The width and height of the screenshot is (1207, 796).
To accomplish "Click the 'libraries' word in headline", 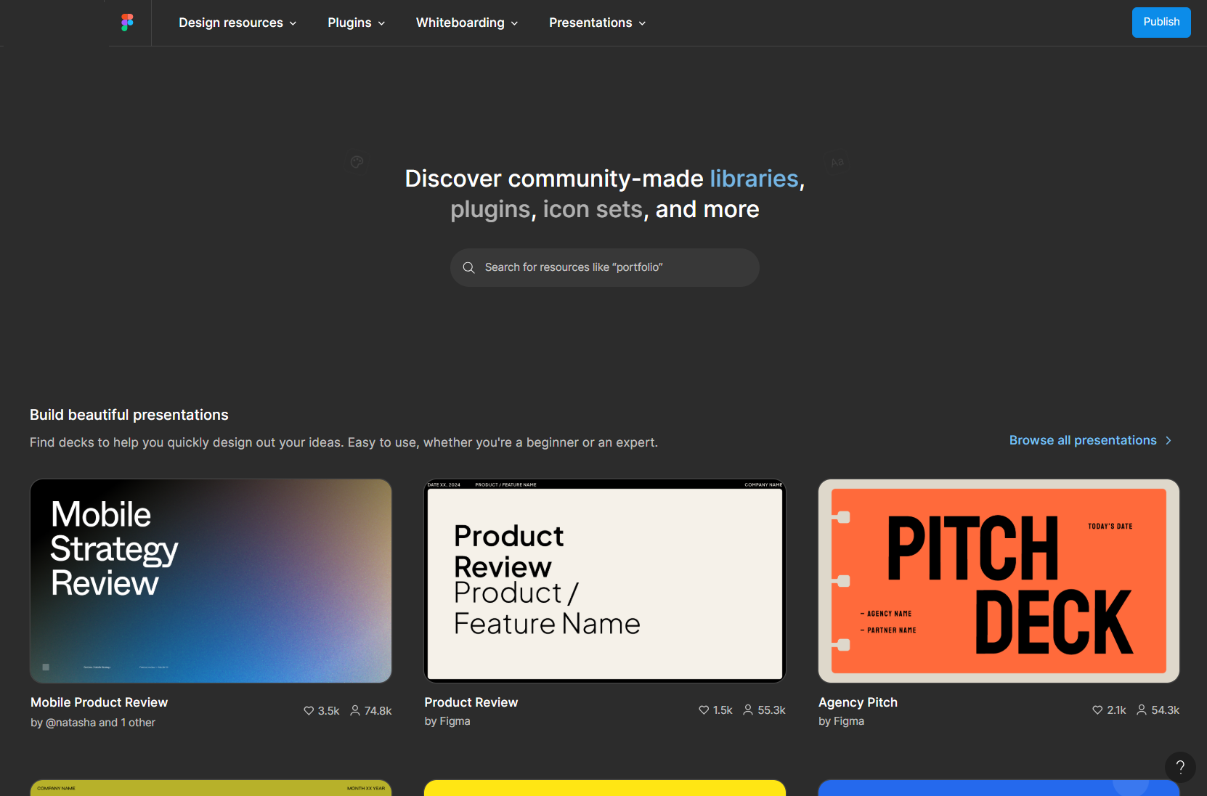I will pos(754,179).
